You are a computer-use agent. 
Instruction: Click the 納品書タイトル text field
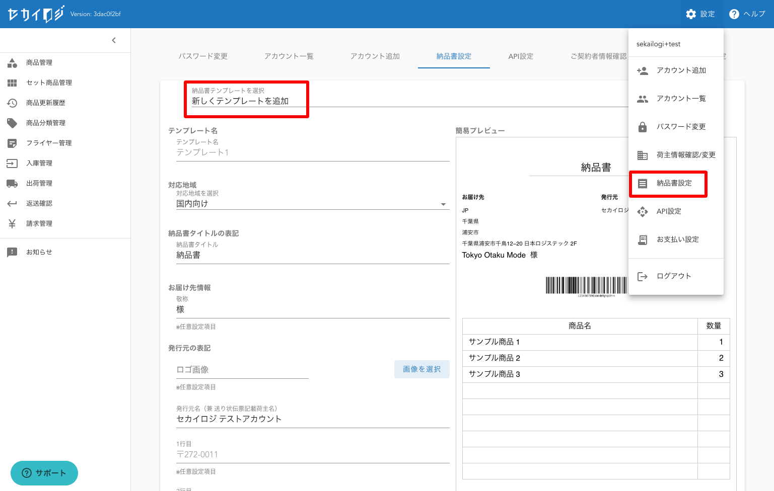[x=312, y=255]
